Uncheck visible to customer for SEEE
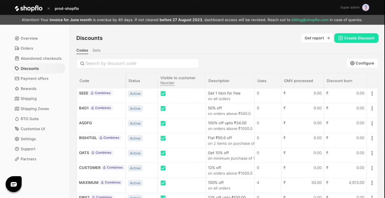The height and width of the screenshot is (198, 385). tap(163, 94)
